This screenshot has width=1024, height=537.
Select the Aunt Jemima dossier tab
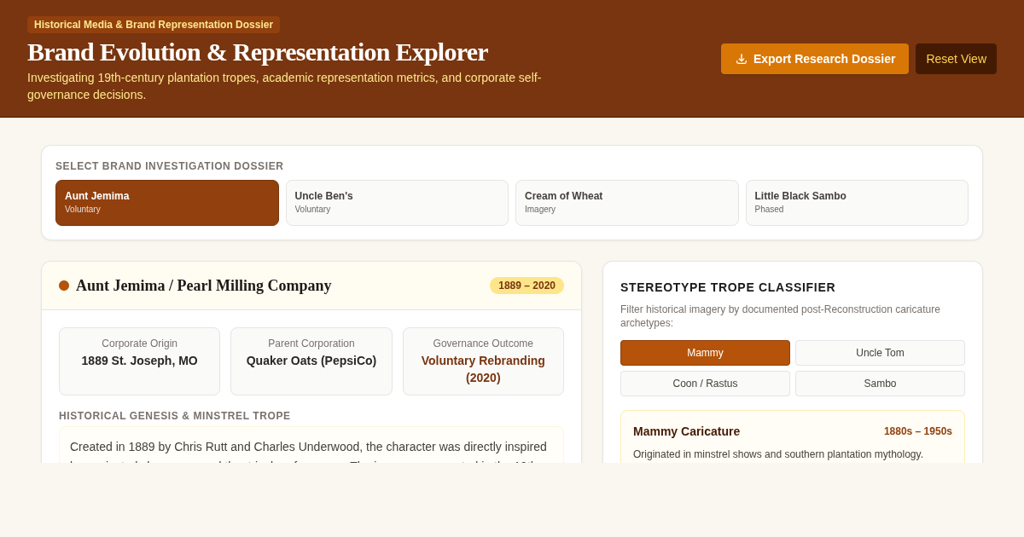(167, 203)
